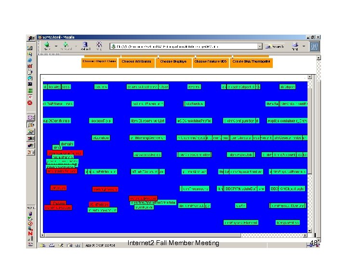Click the green cimPhysicalMemory node
The height and width of the screenshot is (260, 347).
coord(287,206)
